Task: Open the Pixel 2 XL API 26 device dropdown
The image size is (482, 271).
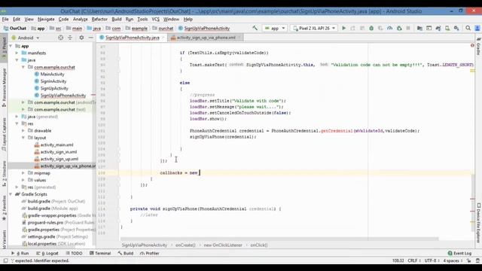Action: tap(314, 28)
